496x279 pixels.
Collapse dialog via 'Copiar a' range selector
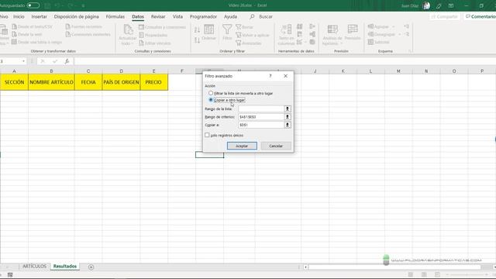pyautogui.click(x=288, y=125)
